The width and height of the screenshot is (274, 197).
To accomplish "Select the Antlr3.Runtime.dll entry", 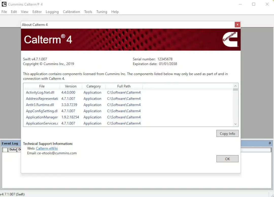I will click(x=40, y=105).
